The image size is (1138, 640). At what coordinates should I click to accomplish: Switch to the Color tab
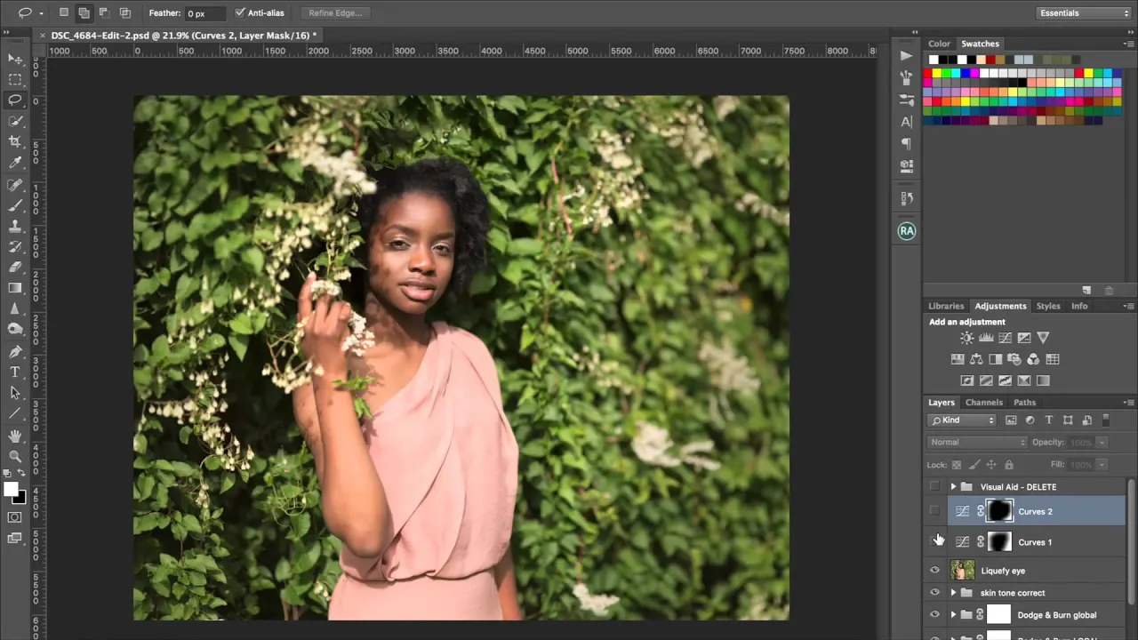[939, 44]
